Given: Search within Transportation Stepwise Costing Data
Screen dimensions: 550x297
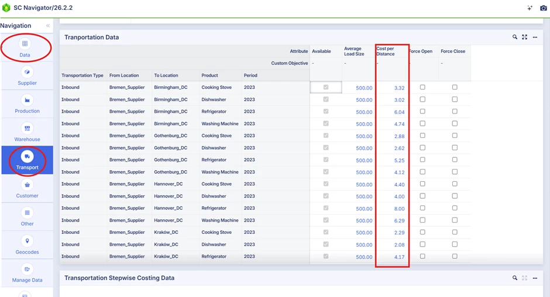Looking at the screenshot, I should 514,278.
